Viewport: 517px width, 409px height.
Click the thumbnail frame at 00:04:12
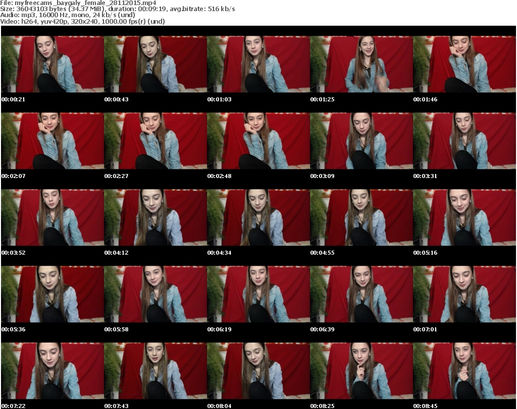pyautogui.click(x=156, y=218)
